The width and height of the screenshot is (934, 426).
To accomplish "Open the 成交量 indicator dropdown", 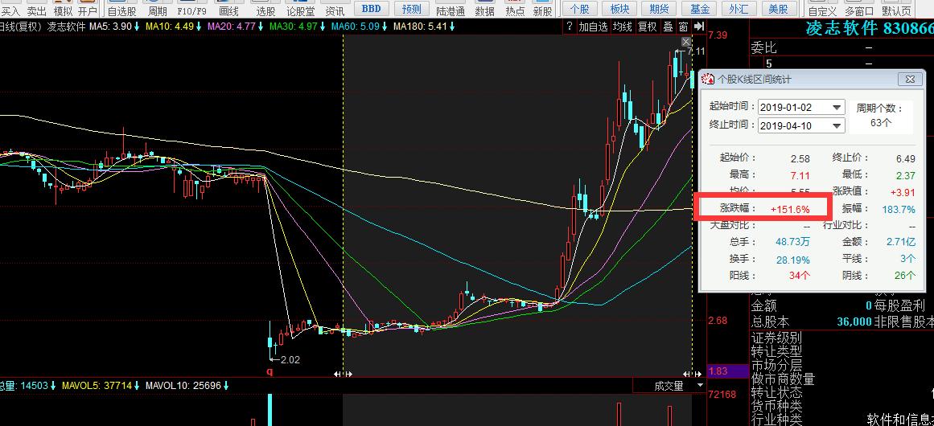I will click(x=699, y=386).
